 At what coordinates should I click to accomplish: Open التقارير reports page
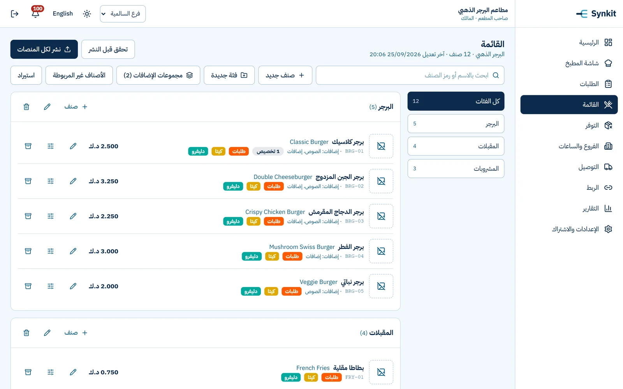(569, 208)
